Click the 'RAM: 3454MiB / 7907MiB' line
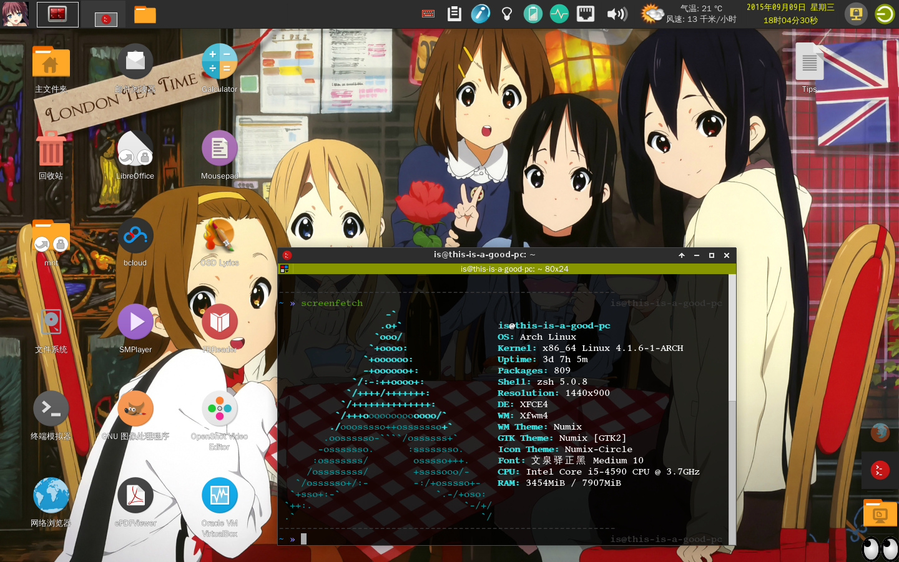The width and height of the screenshot is (899, 562). click(x=559, y=483)
